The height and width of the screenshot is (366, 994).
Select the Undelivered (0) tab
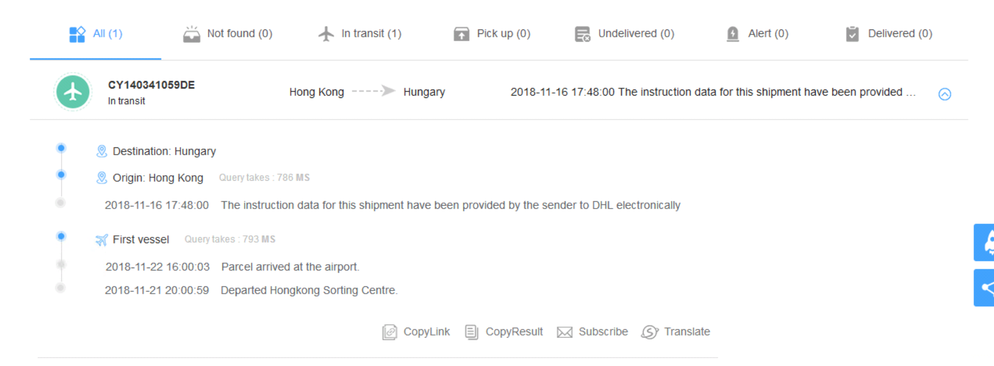(x=625, y=34)
